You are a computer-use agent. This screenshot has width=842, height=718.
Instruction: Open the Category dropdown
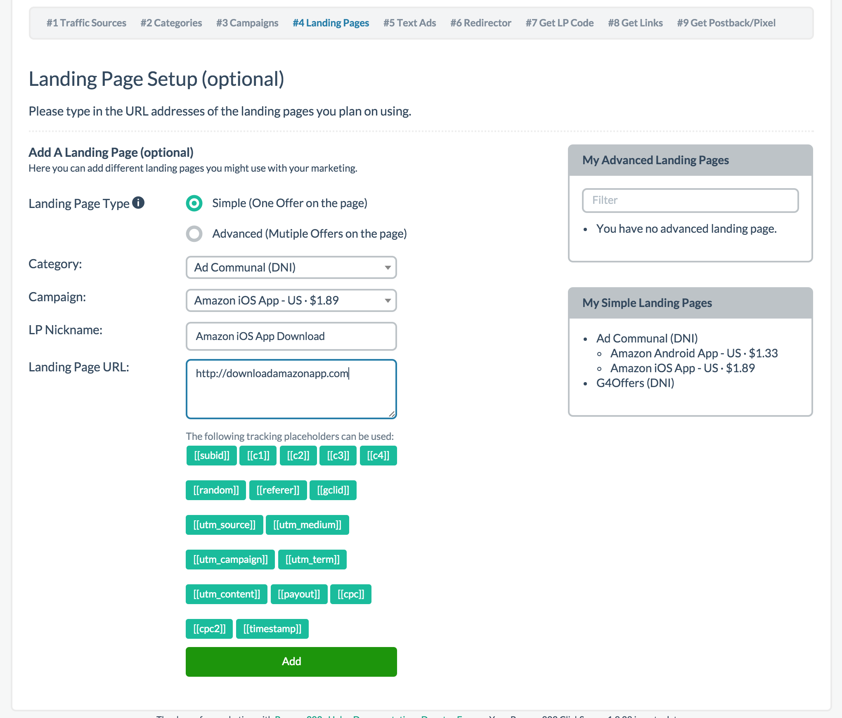coord(291,267)
